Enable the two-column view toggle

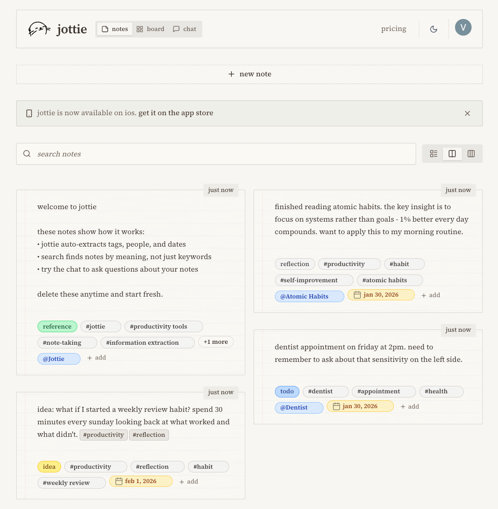click(x=452, y=153)
